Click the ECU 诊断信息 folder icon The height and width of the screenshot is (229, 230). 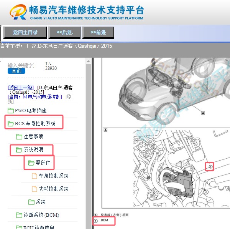(x=19, y=227)
